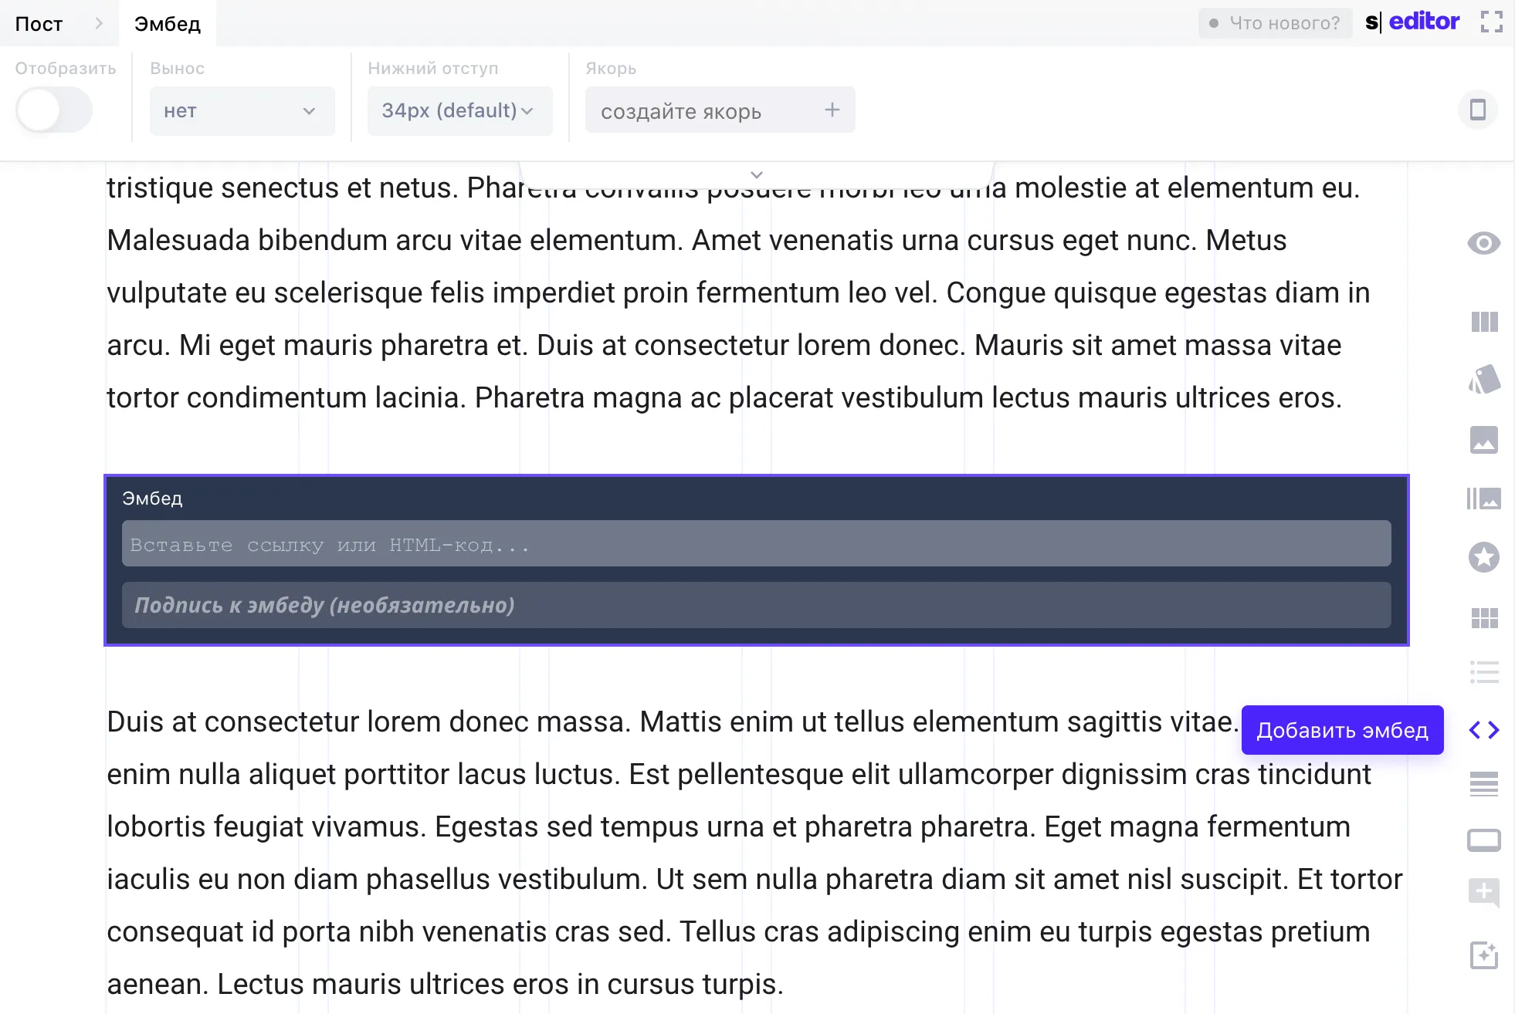The height and width of the screenshot is (1014, 1515).
Task: Toggle preview with the eye icon
Action: point(1483,244)
